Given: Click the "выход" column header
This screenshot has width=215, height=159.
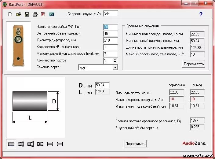Looking at the screenshot, I should (197, 85).
